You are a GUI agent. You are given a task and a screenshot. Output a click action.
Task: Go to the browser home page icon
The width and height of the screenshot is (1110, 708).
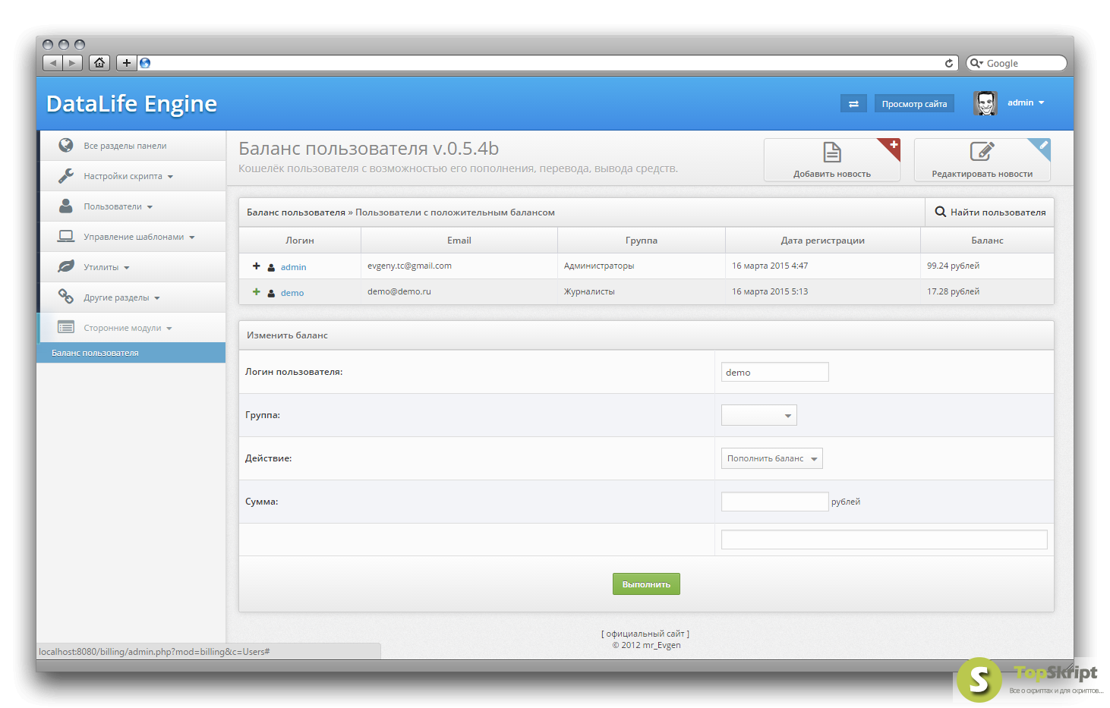point(99,63)
